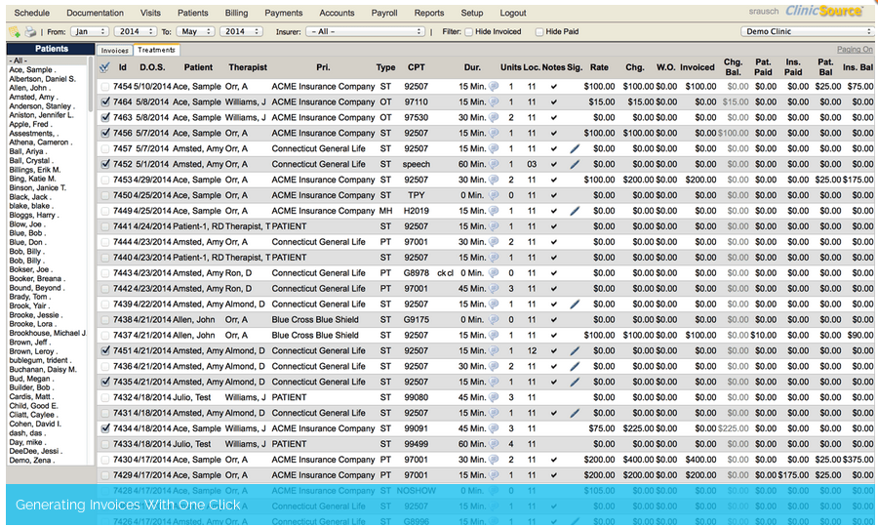The image size is (878, 527).
Task: Open the note bubble for treatment 7463
Action: tap(494, 118)
